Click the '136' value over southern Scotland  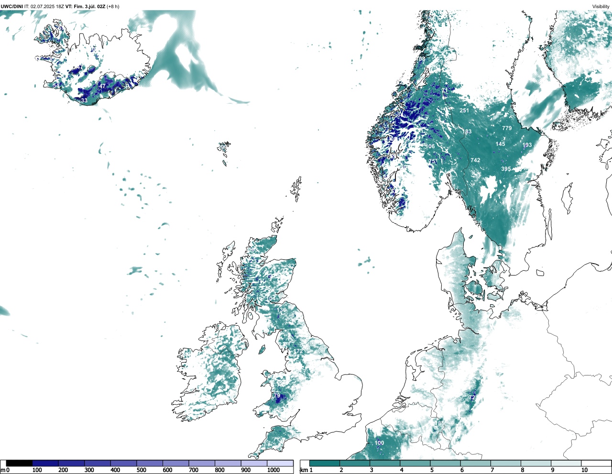281,310
